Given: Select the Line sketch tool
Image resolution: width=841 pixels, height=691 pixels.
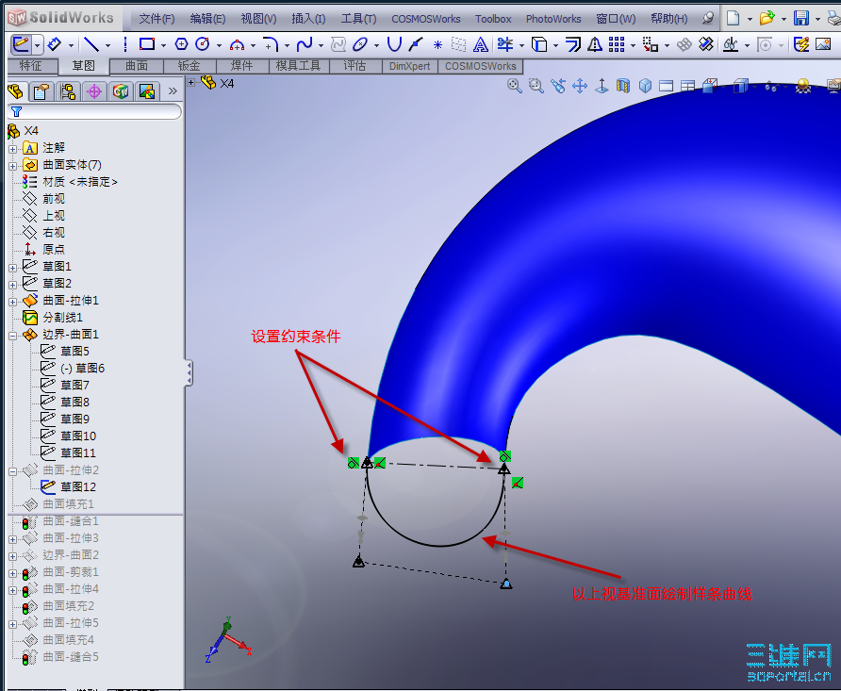Looking at the screenshot, I should [91, 44].
